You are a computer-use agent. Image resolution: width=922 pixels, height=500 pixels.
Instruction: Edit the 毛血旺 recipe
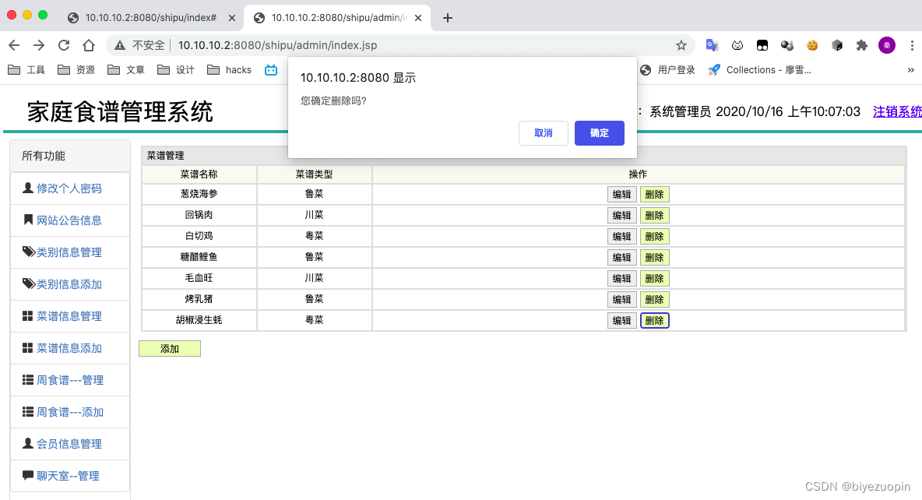point(621,278)
